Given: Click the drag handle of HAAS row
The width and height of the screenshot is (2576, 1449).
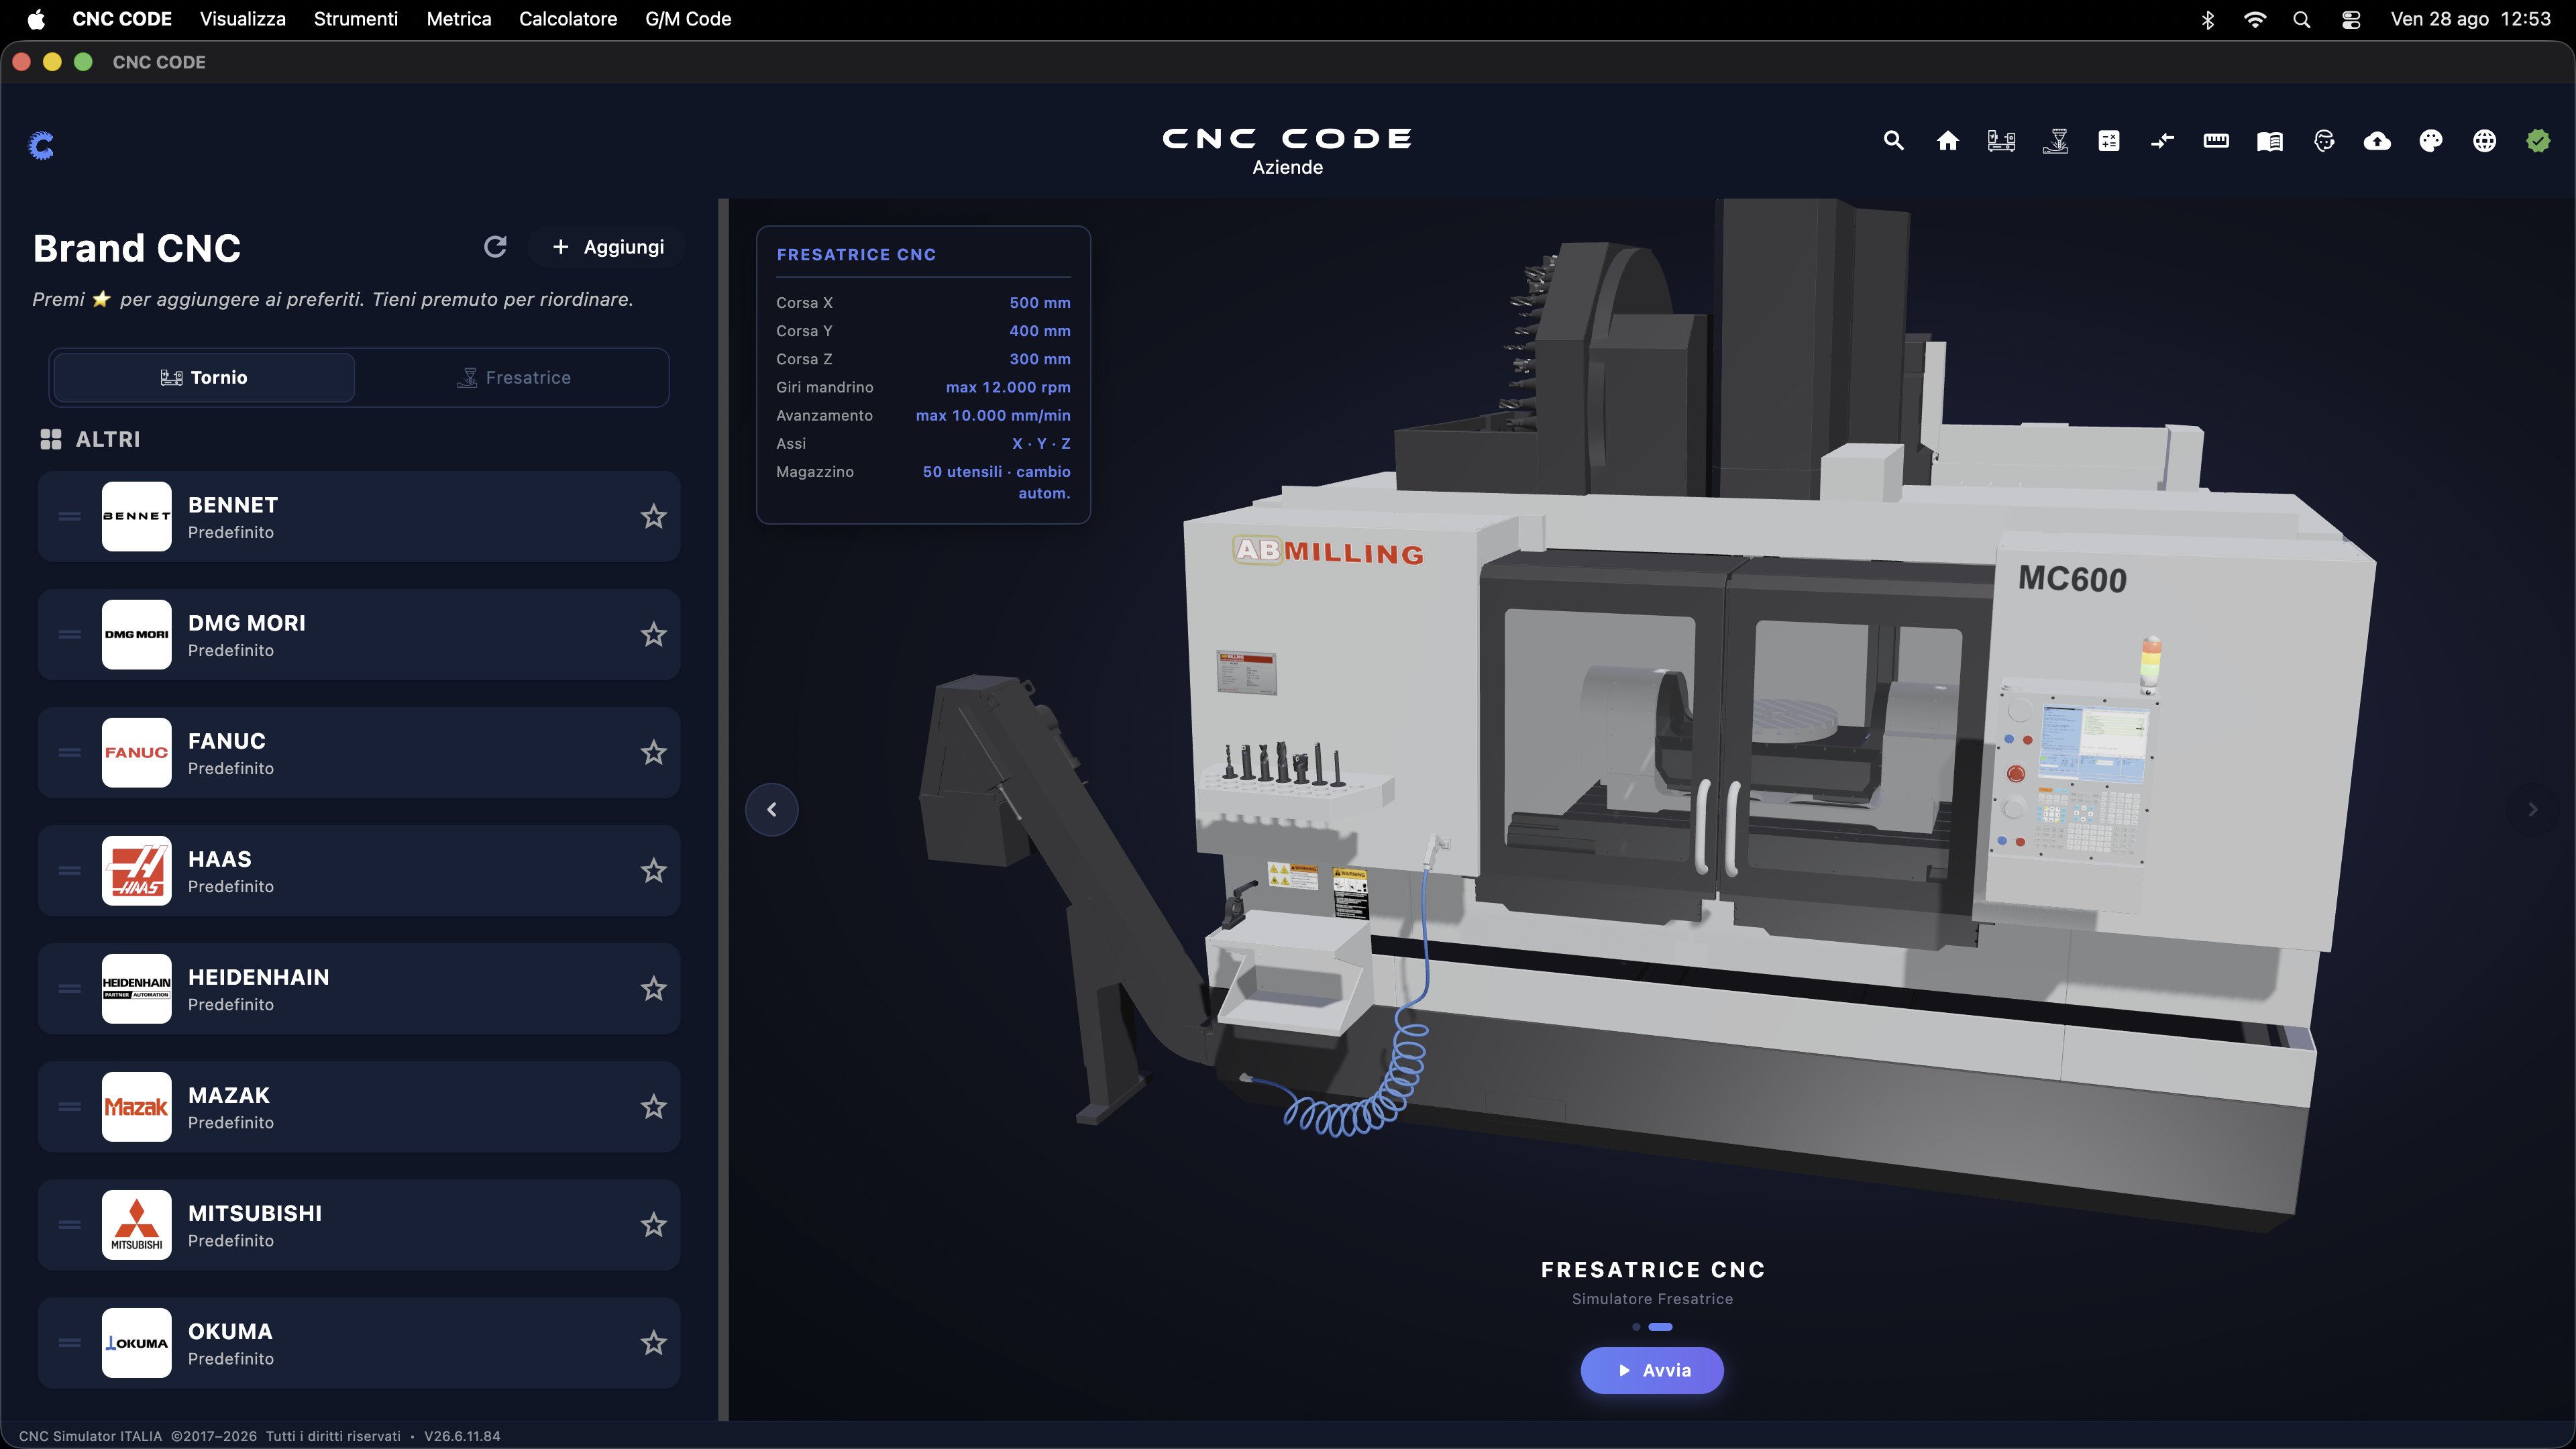Looking at the screenshot, I should click(69, 871).
